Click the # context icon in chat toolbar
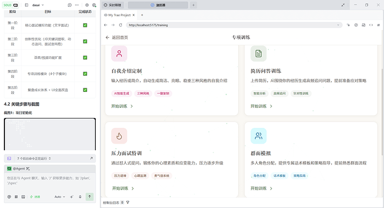Screen dimensions: 384x208 point(16,197)
